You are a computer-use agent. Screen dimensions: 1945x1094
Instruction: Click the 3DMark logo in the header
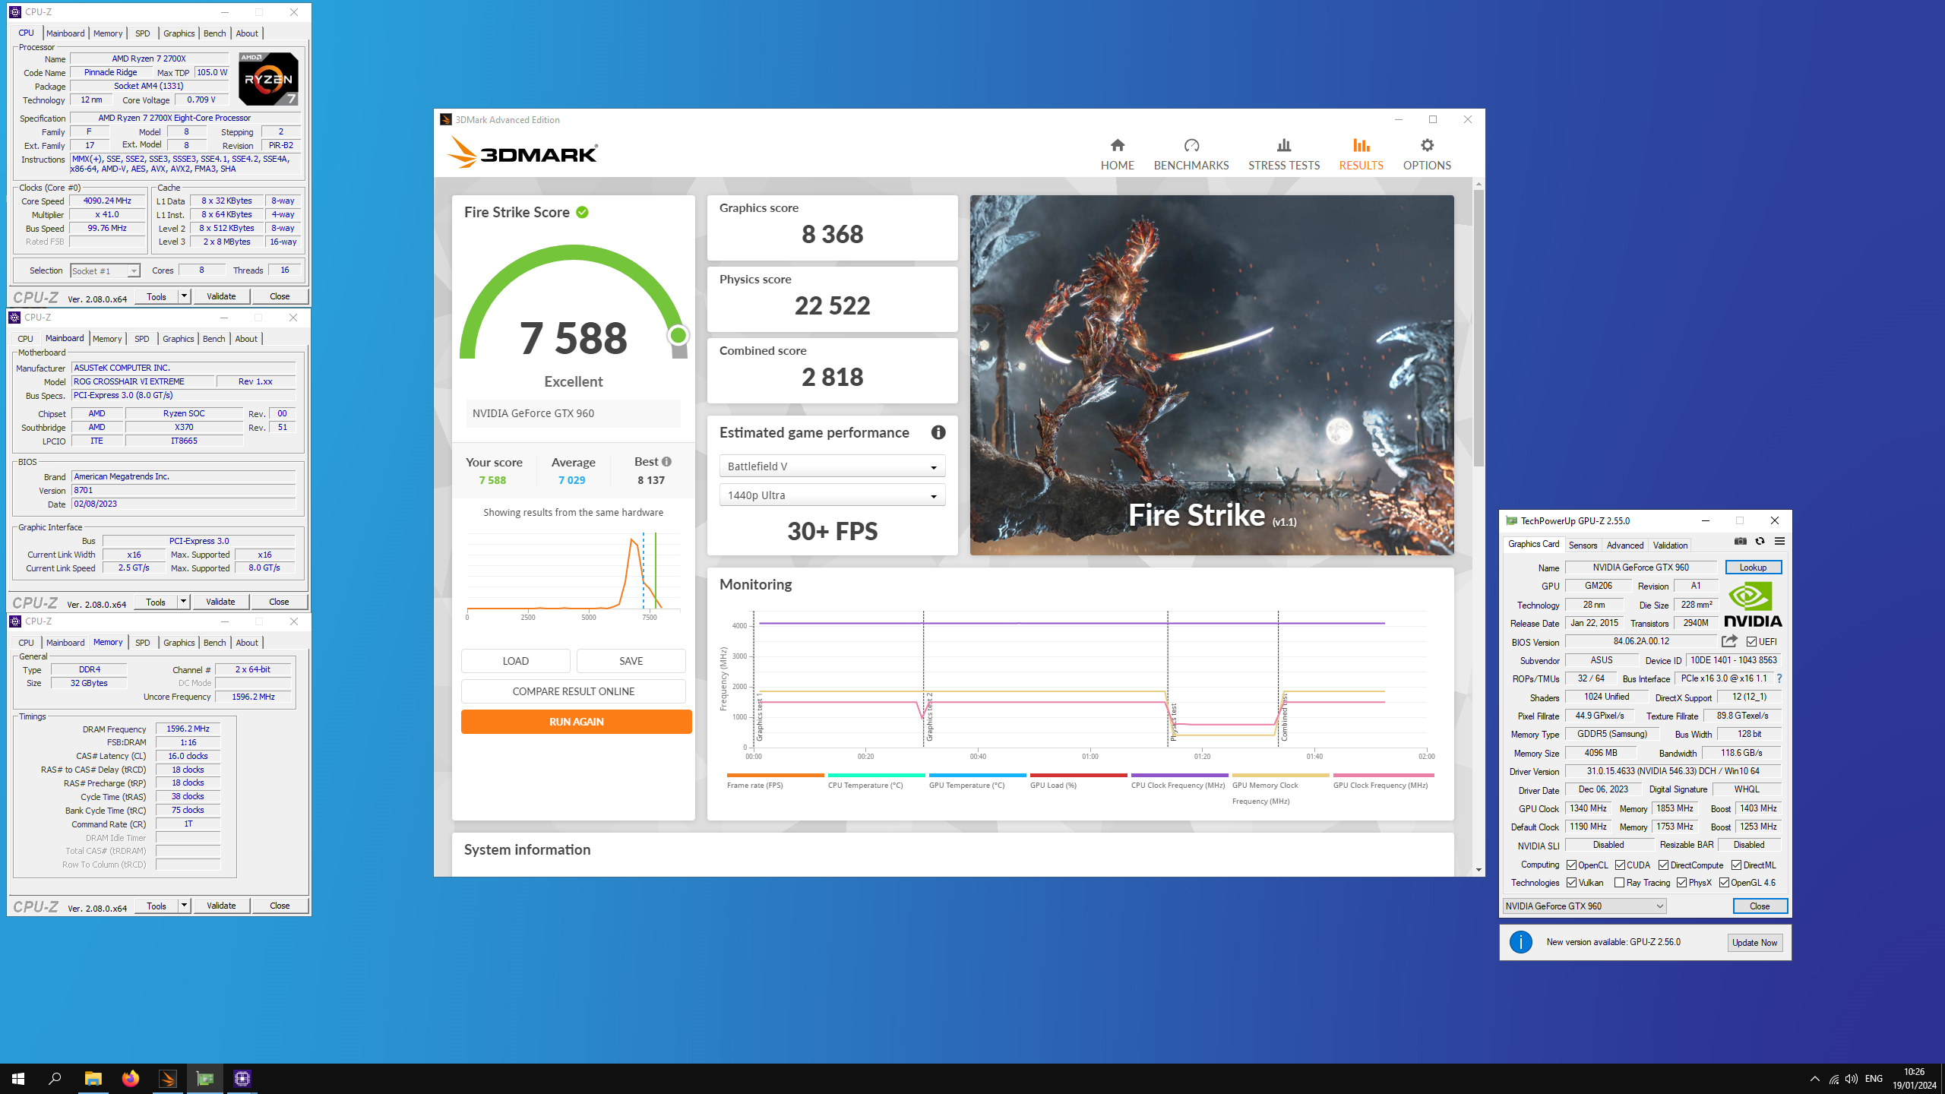point(523,152)
